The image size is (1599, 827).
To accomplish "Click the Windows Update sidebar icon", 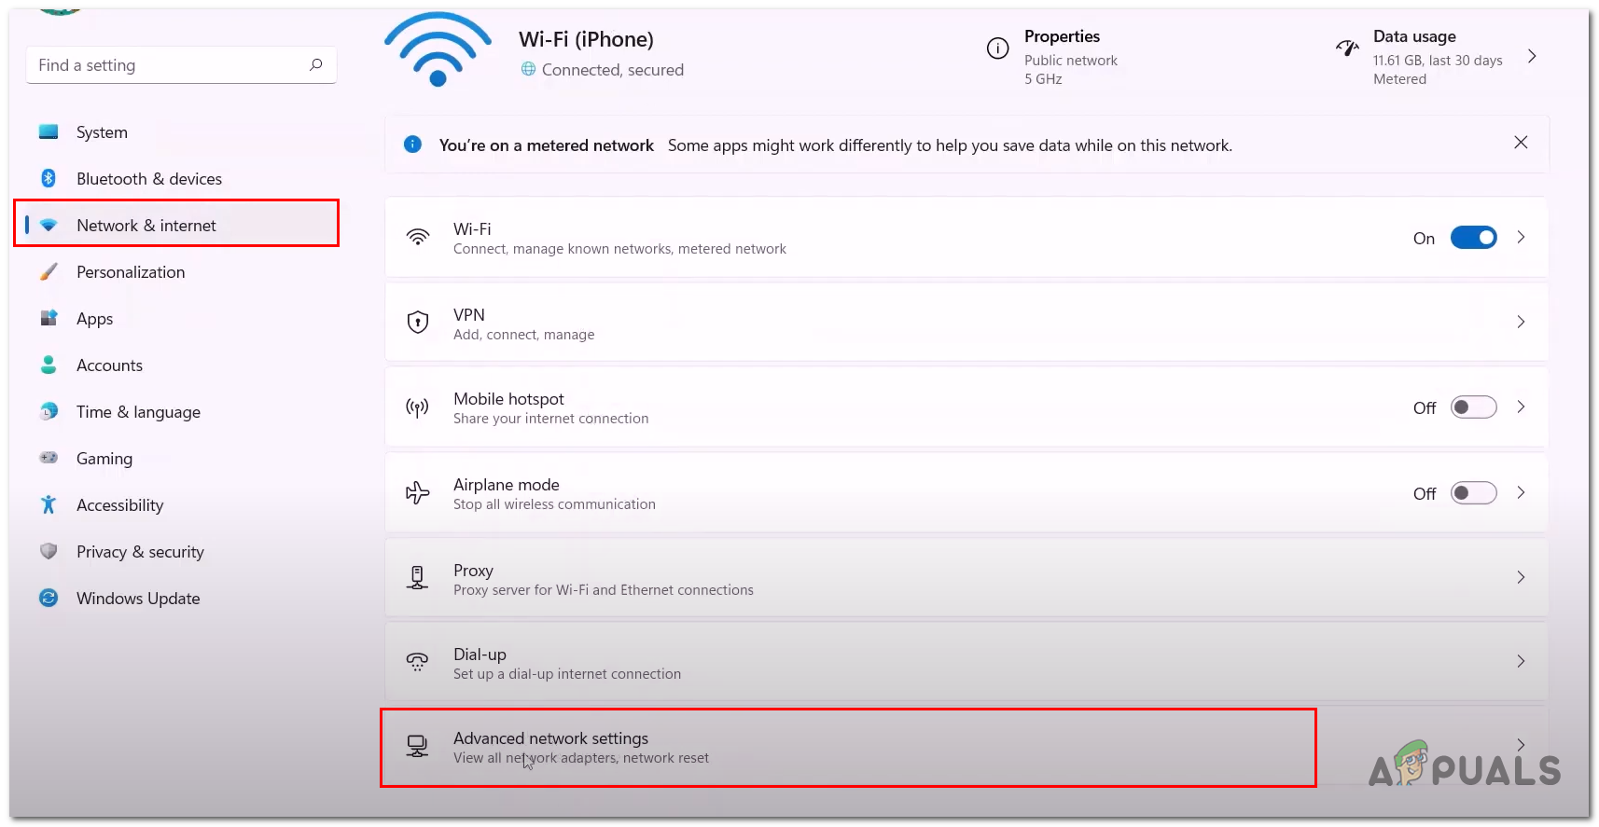I will tap(49, 598).
